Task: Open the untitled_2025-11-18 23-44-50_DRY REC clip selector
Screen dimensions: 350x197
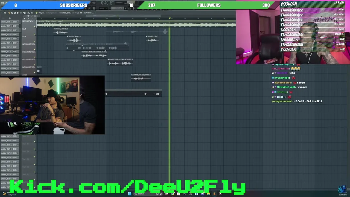Action: 77,13
